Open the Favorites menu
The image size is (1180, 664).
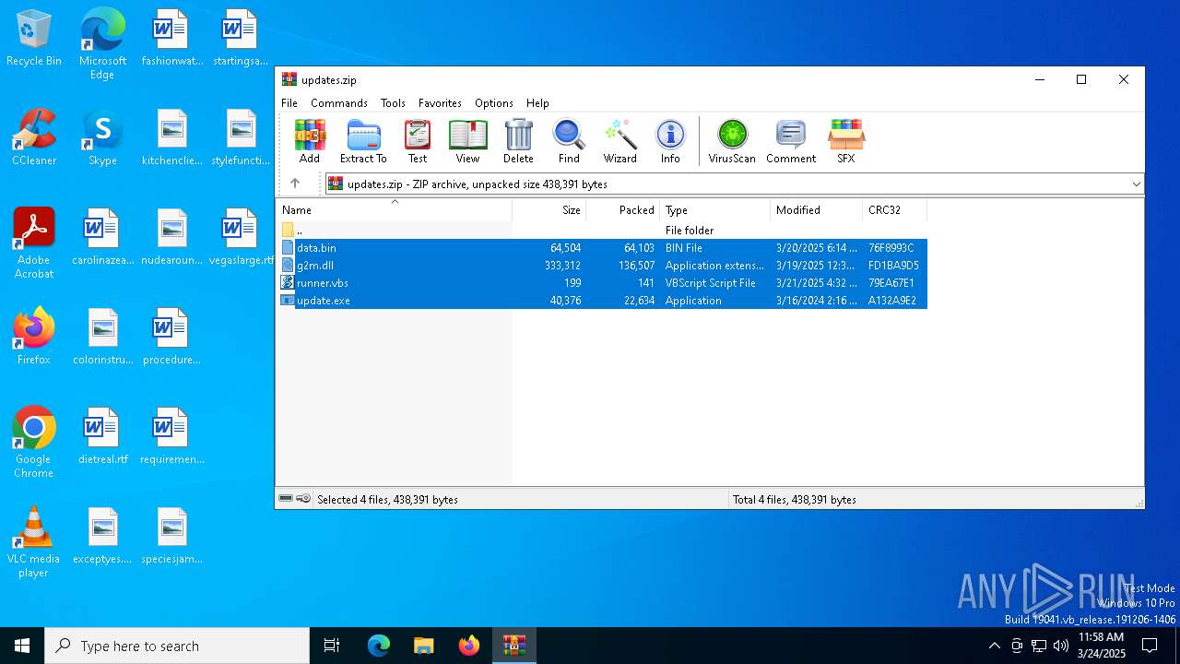tap(440, 103)
